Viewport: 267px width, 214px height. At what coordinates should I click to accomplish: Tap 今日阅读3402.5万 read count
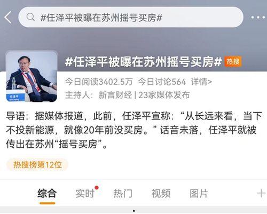click(x=99, y=82)
